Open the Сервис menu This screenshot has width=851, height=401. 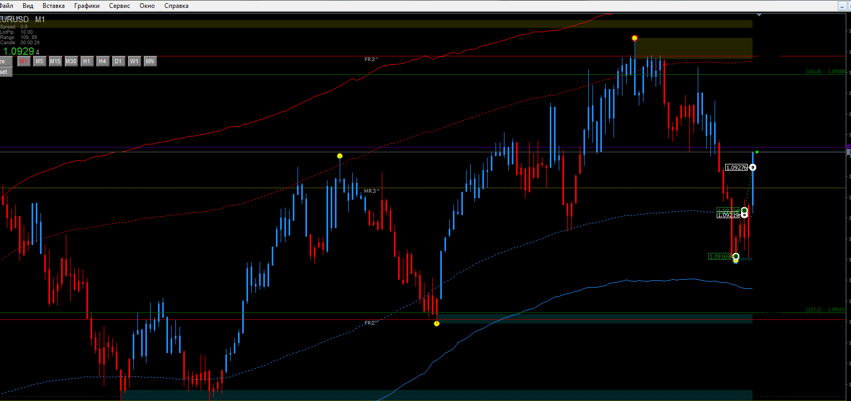[x=120, y=6]
